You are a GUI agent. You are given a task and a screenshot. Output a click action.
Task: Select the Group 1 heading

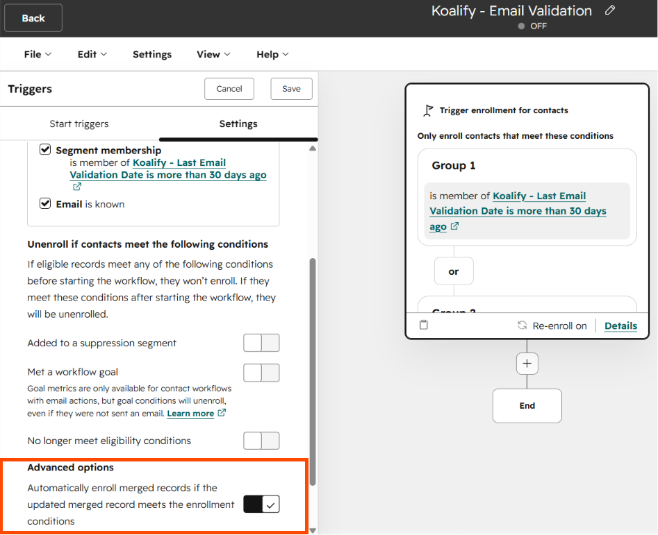[454, 165]
